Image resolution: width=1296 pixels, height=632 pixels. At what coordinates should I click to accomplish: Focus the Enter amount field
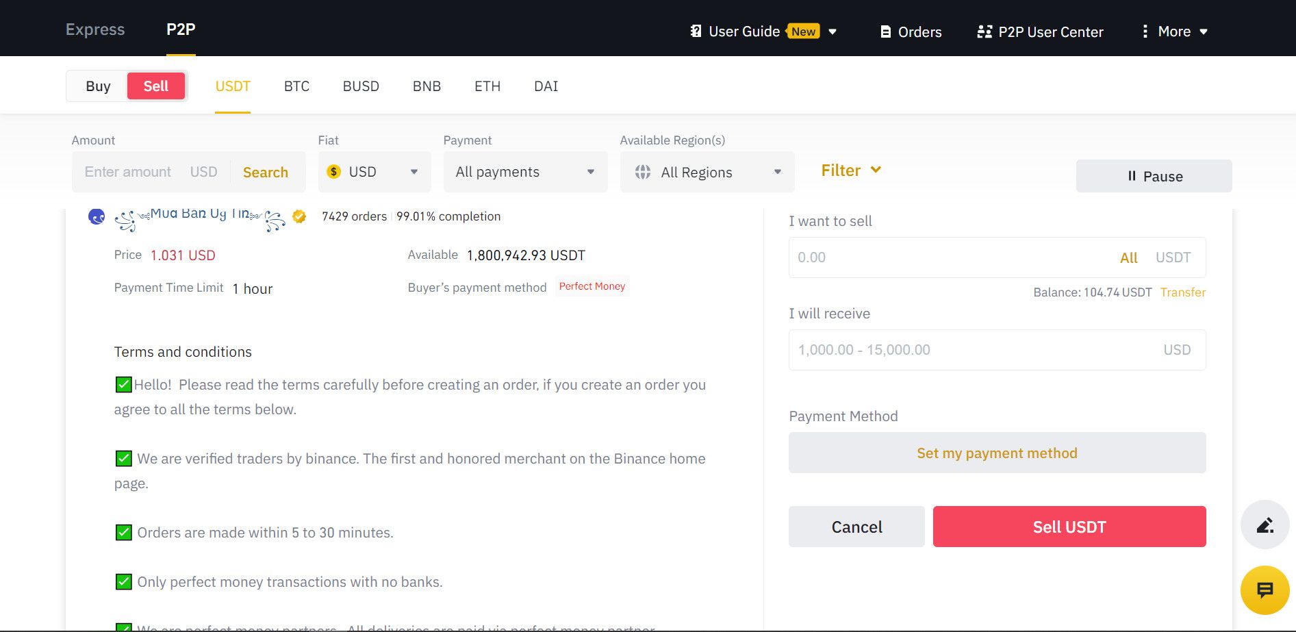(127, 172)
